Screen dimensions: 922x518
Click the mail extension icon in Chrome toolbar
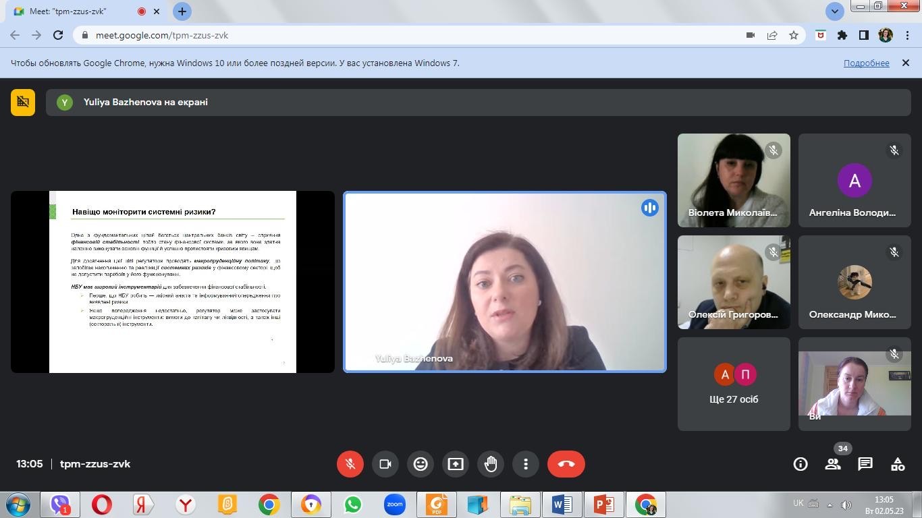point(821,35)
